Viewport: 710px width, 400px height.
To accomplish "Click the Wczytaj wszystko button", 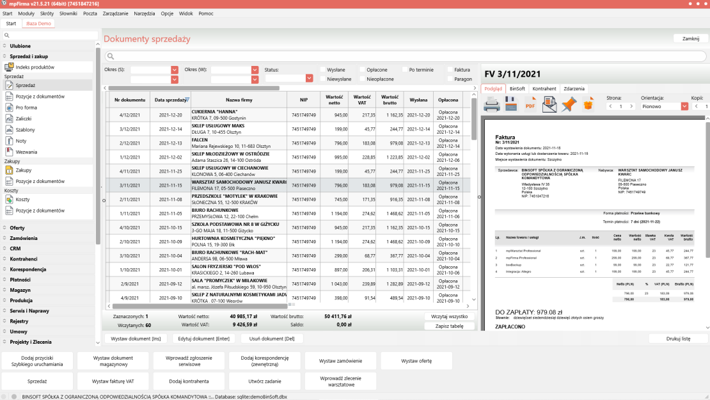I will pos(449,317).
